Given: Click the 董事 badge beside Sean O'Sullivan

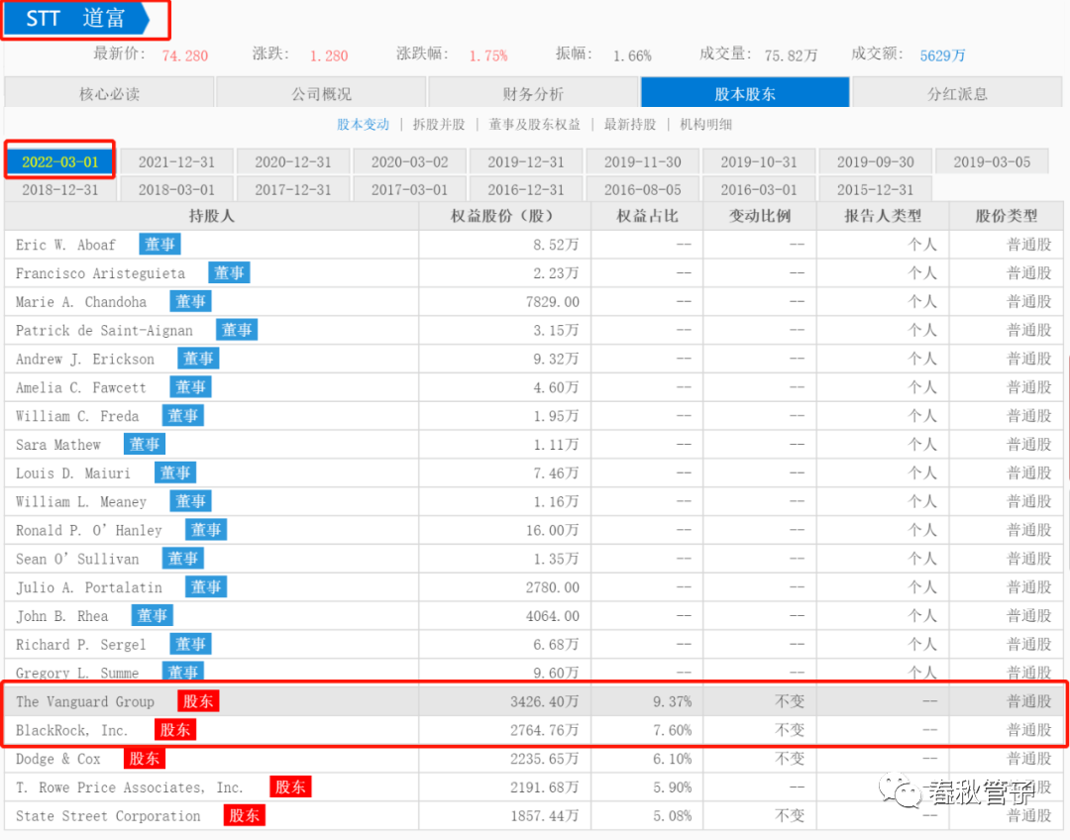Looking at the screenshot, I should [183, 559].
